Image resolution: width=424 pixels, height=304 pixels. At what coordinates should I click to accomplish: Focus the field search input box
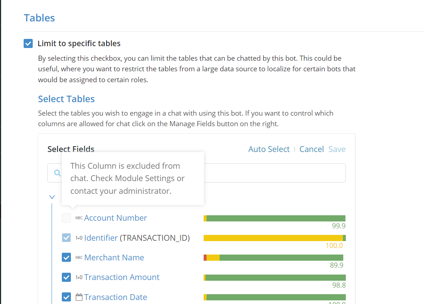coord(196,173)
